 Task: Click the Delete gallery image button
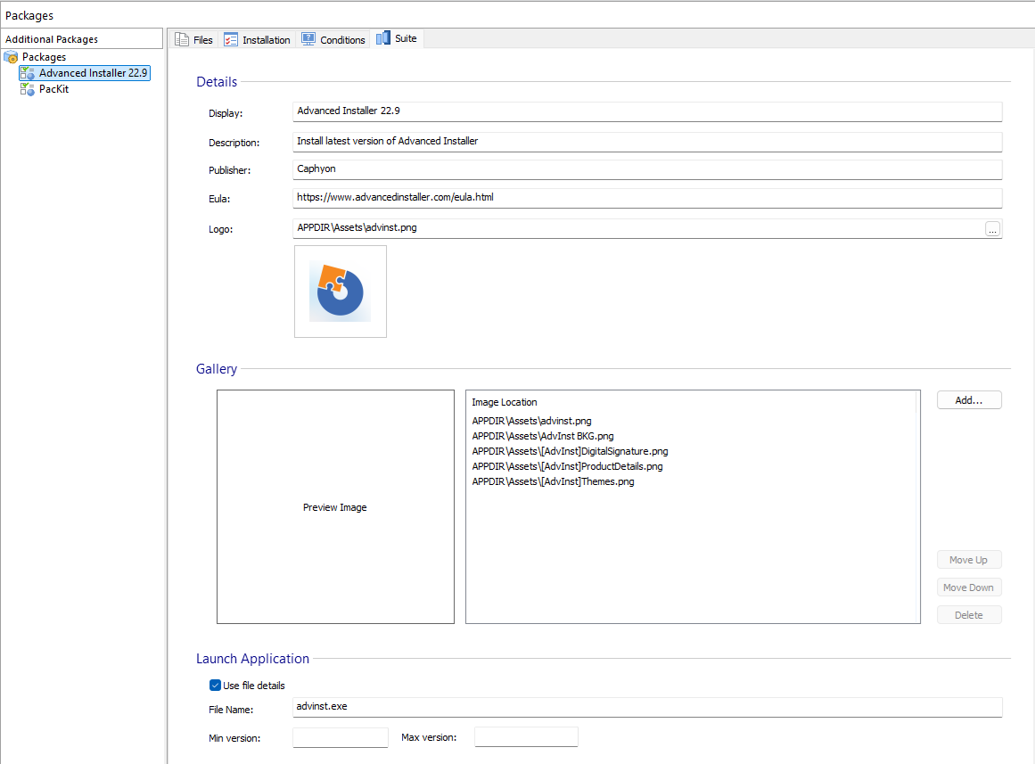point(969,615)
